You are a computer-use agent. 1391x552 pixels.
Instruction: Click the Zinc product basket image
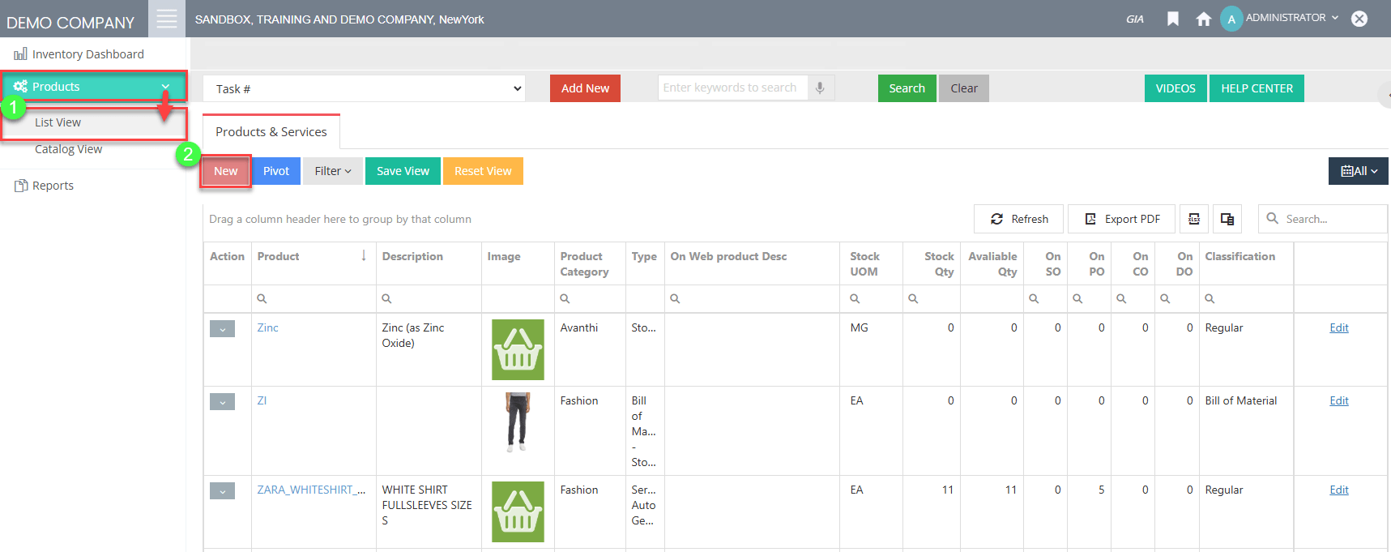518,349
